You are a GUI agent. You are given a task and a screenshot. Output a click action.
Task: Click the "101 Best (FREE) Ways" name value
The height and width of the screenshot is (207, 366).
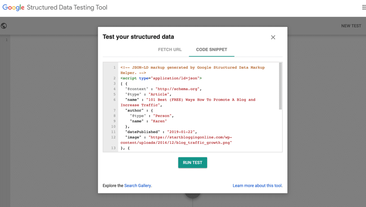tap(188, 102)
